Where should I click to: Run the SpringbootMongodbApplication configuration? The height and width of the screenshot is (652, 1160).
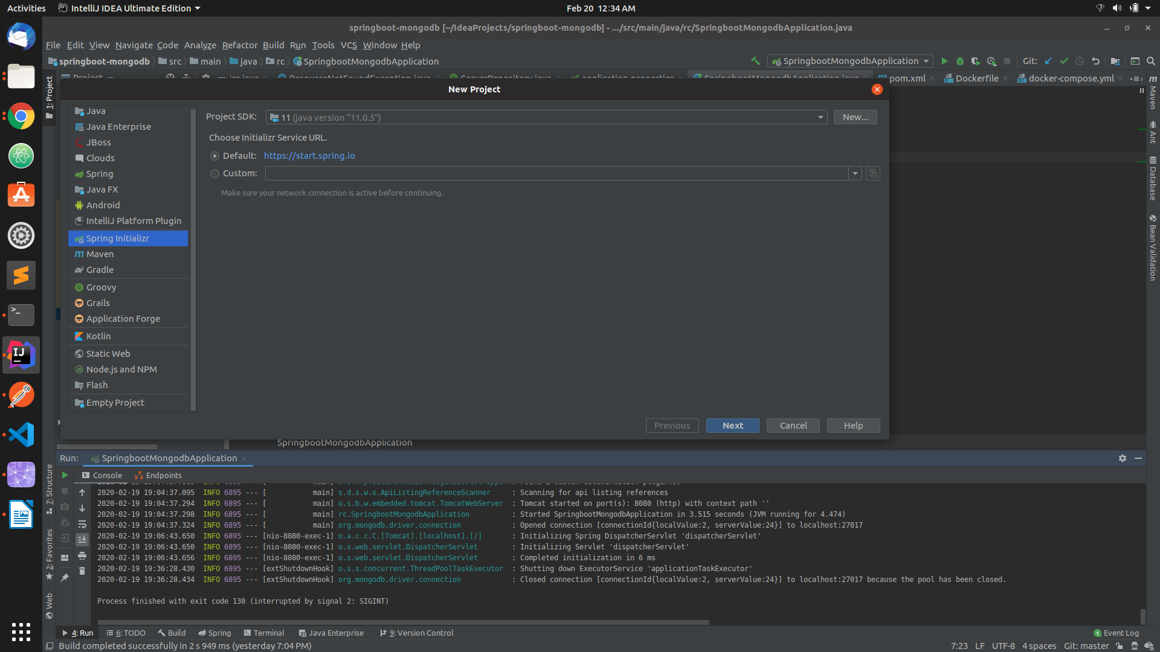click(944, 61)
